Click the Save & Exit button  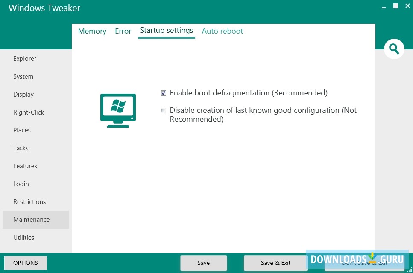pyautogui.click(x=275, y=263)
